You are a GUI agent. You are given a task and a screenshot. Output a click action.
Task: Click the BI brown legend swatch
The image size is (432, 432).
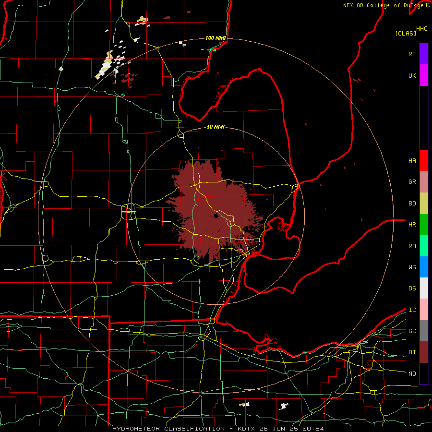click(x=424, y=352)
